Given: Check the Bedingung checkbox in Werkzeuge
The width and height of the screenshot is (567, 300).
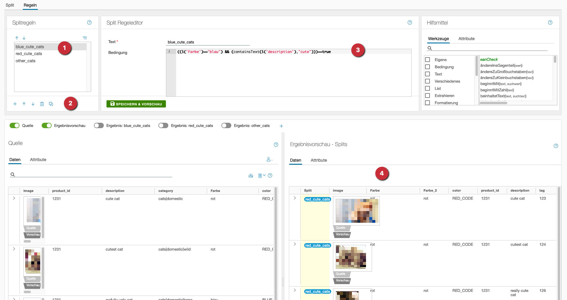Looking at the screenshot, I should point(428,67).
